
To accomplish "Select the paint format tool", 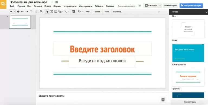I will [31, 12].
